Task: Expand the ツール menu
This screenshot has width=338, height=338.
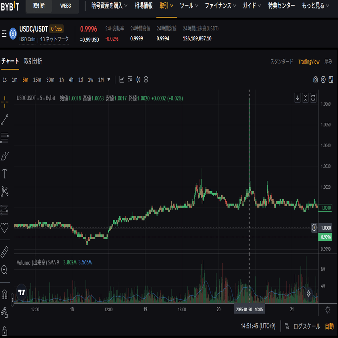Action: tap(189, 6)
